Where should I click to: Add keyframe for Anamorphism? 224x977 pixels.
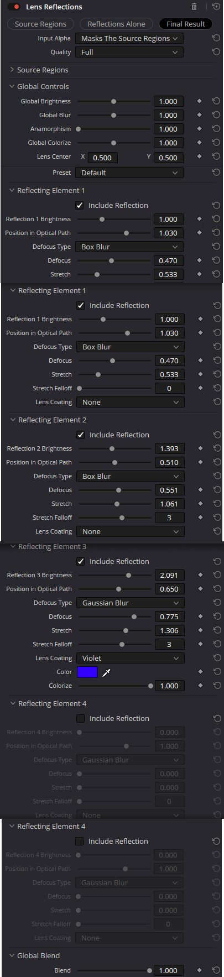[199, 129]
